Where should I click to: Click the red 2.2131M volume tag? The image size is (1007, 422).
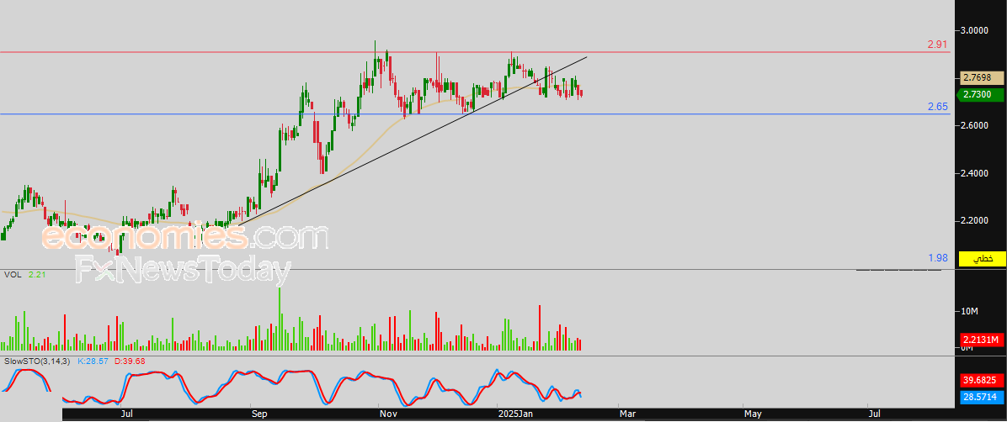pyautogui.click(x=982, y=340)
